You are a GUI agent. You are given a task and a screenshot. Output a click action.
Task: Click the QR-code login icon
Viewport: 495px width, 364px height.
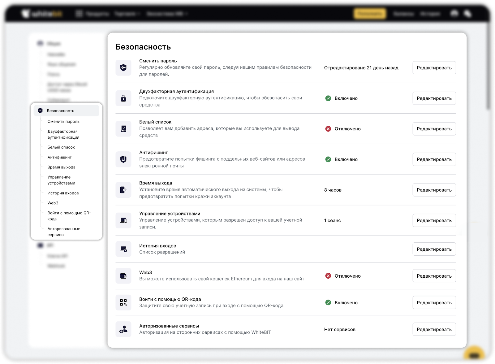[x=123, y=302]
